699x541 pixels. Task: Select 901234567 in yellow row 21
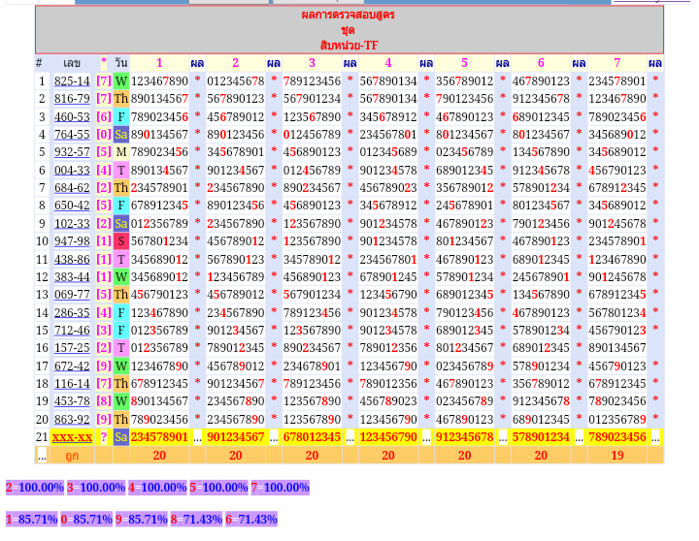[x=235, y=437]
